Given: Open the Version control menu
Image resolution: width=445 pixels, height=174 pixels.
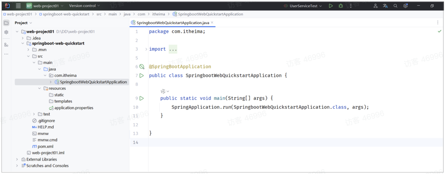Looking at the screenshot, I should point(84,6).
